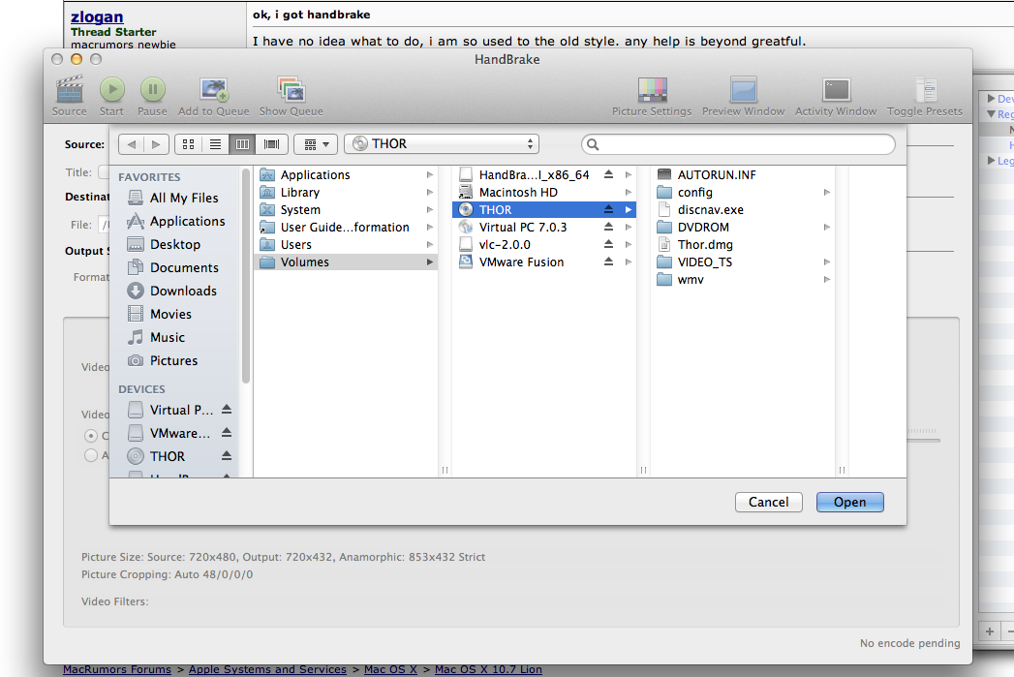Eject the HandBra...l_x86_64 volume
This screenshot has height=677, width=1014.
click(608, 174)
